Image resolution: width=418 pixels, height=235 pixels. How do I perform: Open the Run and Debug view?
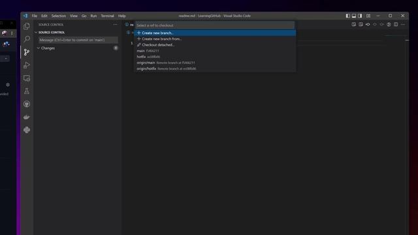[x=27, y=65]
